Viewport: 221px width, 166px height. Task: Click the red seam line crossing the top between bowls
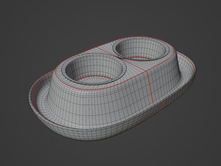(x=122, y=59)
